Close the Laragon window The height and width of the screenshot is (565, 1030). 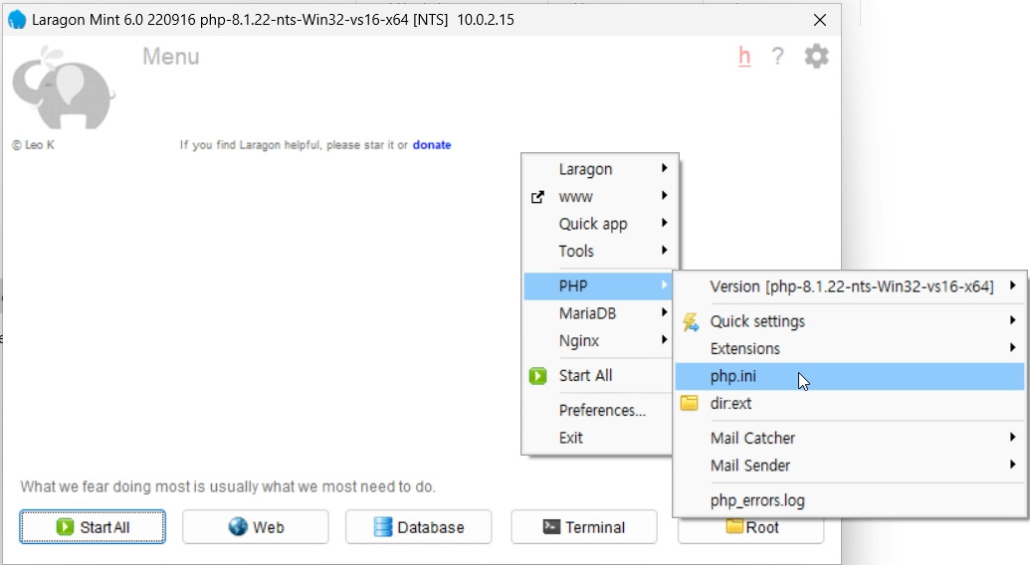[x=820, y=20]
